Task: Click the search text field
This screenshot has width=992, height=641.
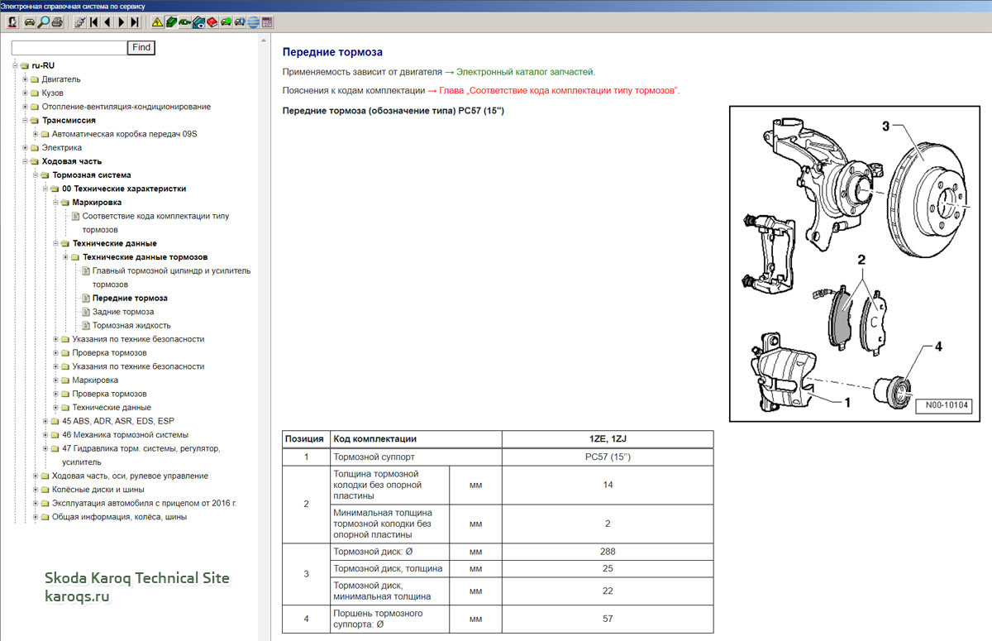Action: coord(69,48)
